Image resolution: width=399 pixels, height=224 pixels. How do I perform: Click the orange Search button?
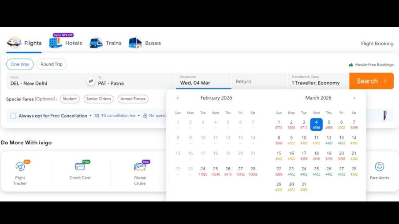[x=371, y=81]
